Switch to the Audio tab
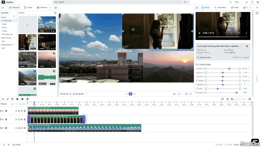This screenshot has height=147, width=261. coord(28,7)
